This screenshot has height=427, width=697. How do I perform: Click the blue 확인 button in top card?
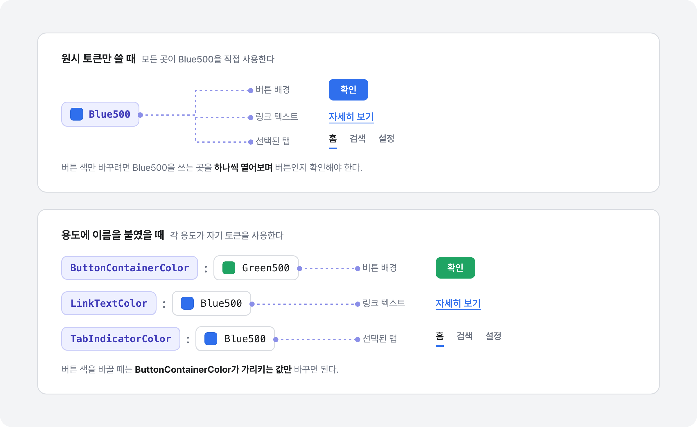click(x=348, y=90)
